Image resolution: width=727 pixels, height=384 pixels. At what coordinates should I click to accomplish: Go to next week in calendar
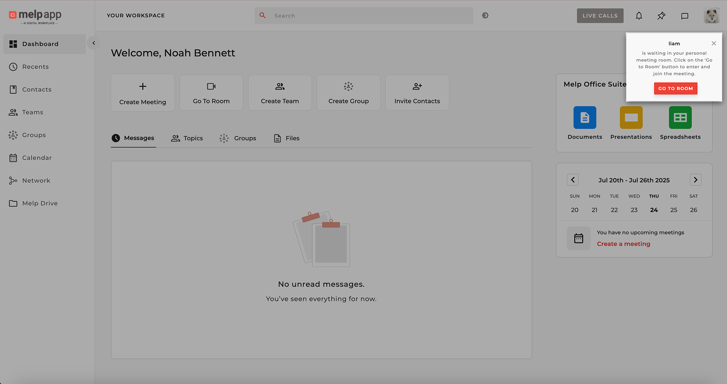point(695,180)
